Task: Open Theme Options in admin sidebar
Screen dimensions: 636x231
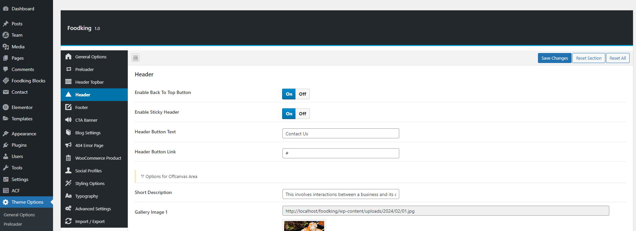Action: pos(27,202)
